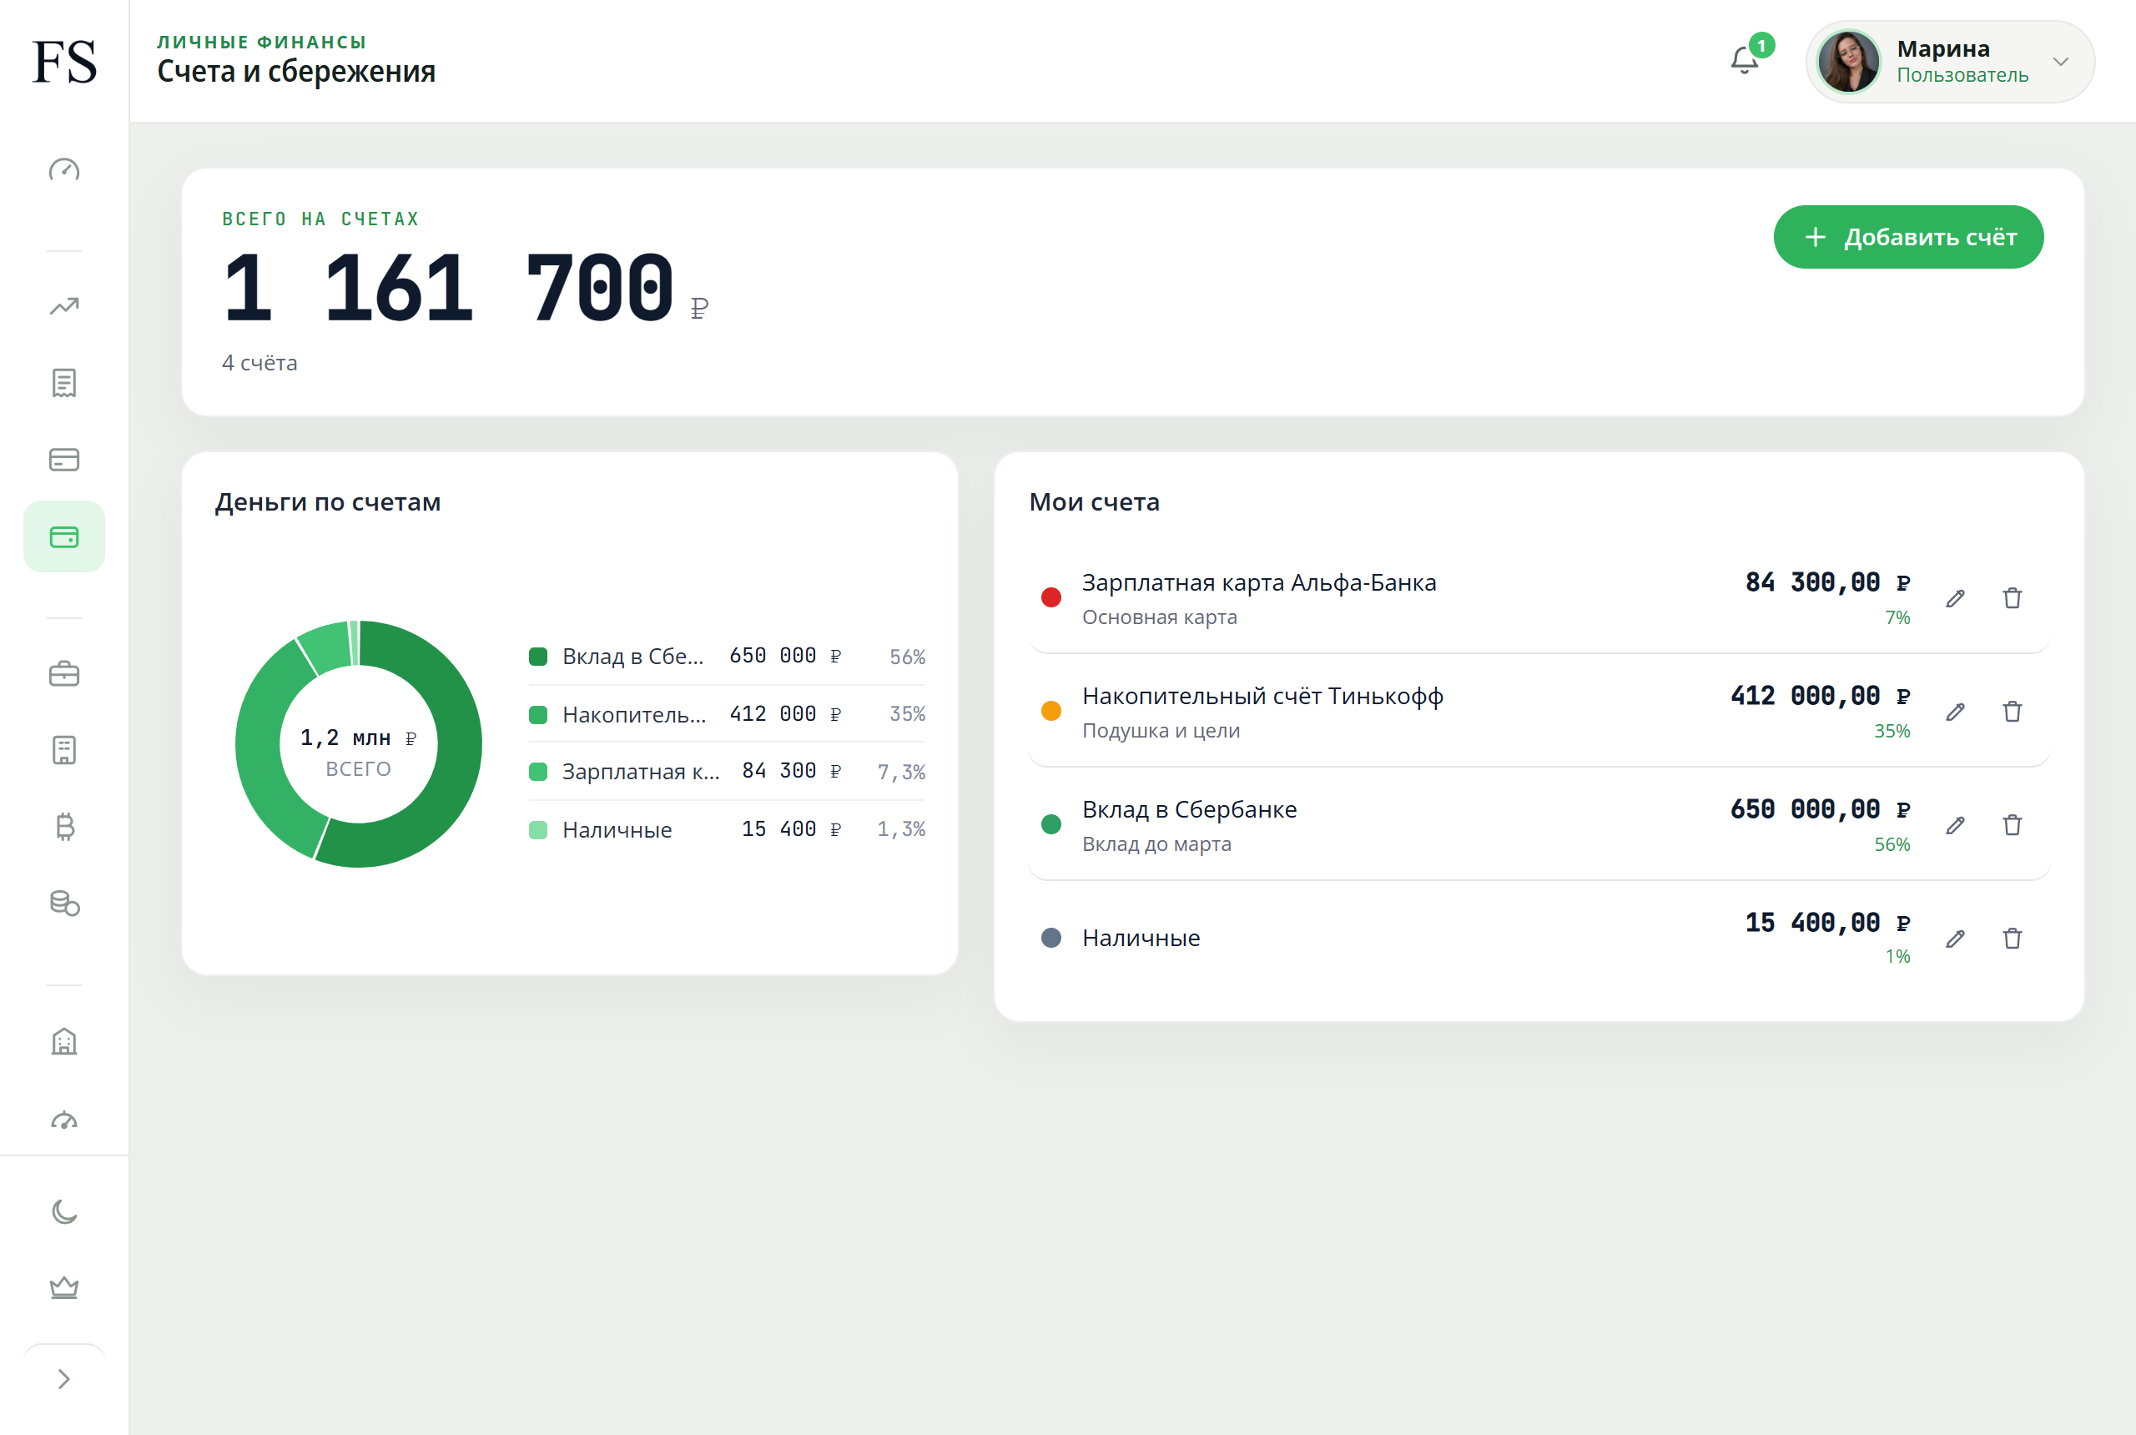The width and height of the screenshot is (2136, 1435).
Task: Open the receipt sidebar icon
Action: coord(64,383)
